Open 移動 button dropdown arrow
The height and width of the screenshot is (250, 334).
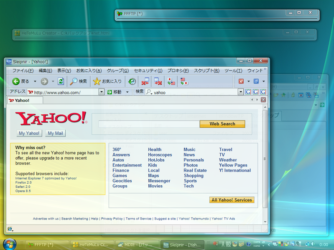pos(127,92)
